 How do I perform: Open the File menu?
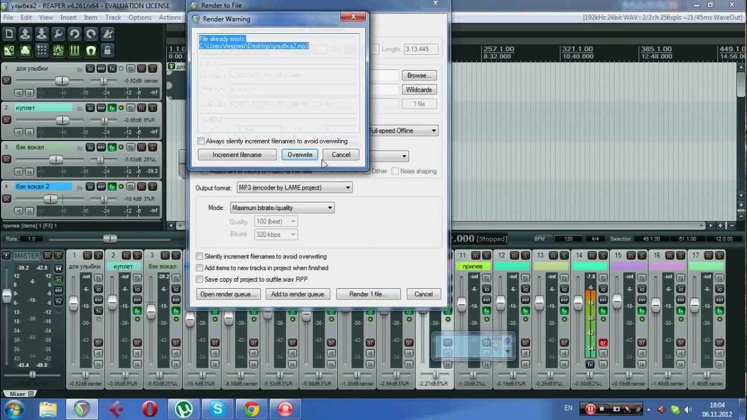pyautogui.click(x=9, y=17)
